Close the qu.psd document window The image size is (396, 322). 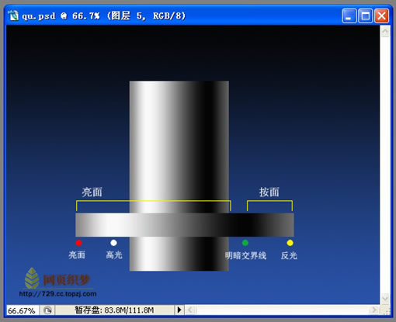[381, 16]
